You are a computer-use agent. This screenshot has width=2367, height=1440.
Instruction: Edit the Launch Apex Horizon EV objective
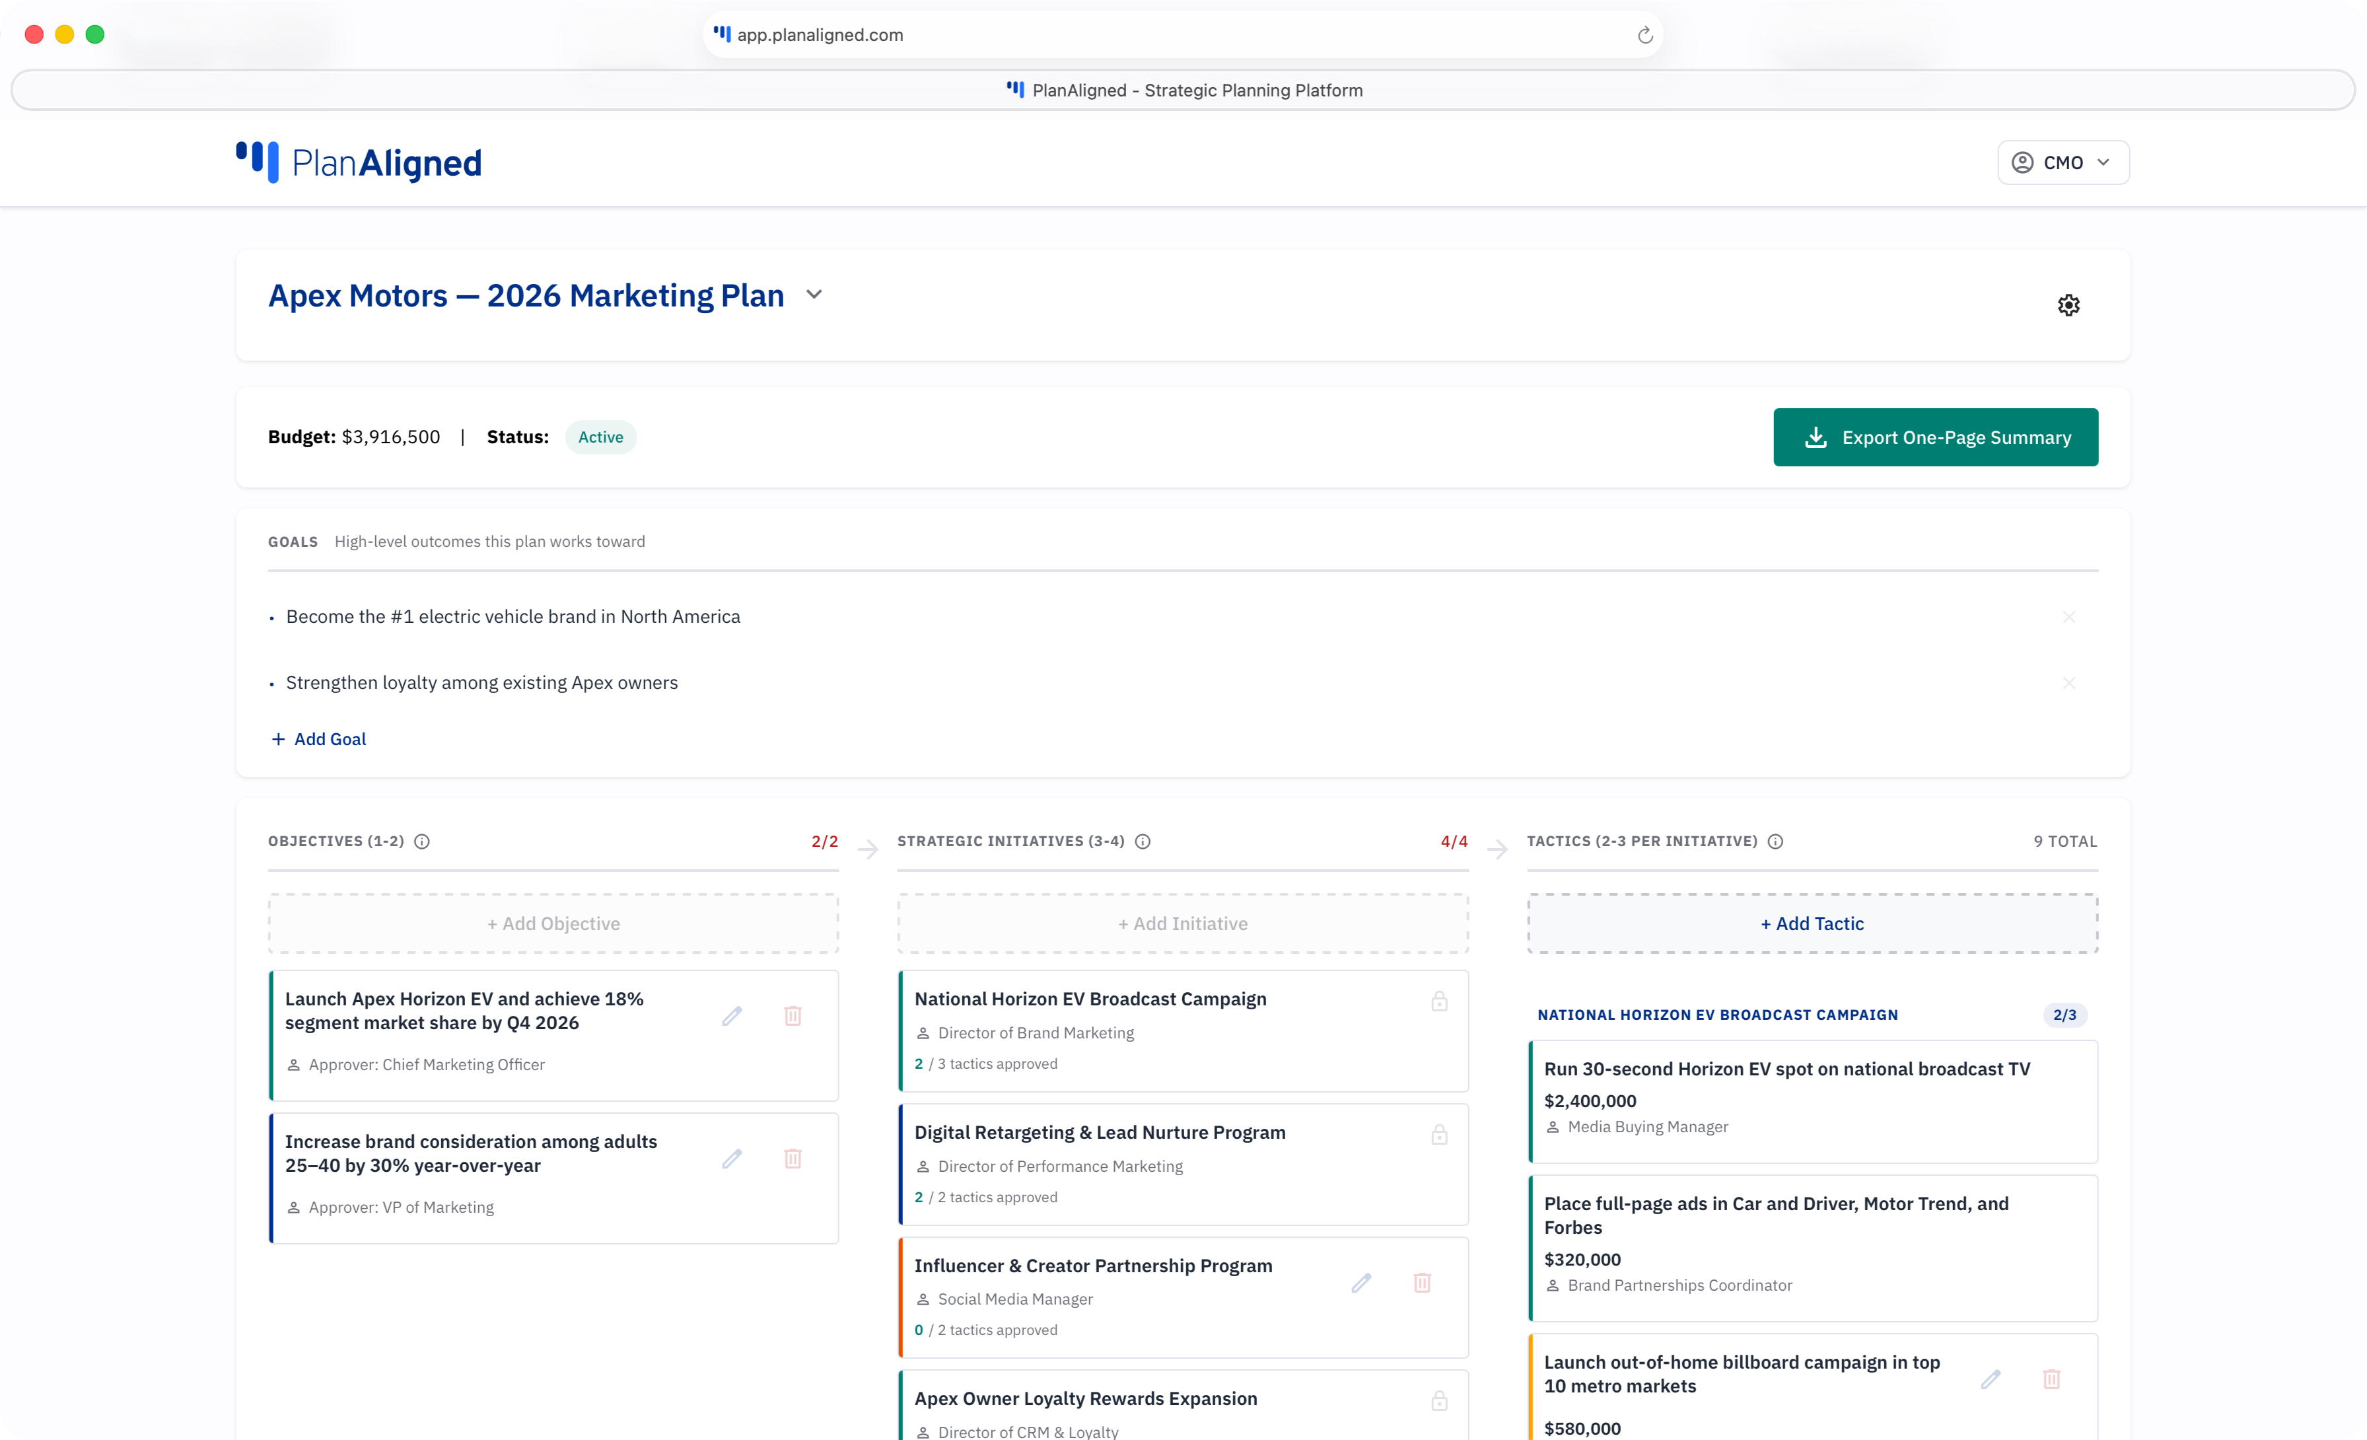pos(732,1015)
